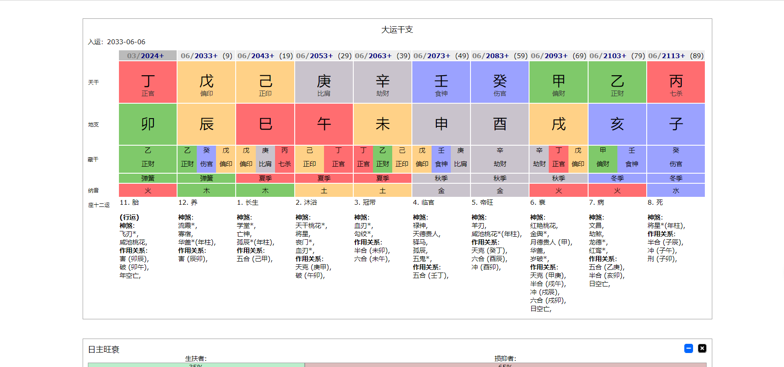
Task: Click the 乙 正财 heavenly stem cell
Action: pyautogui.click(x=617, y=82)
